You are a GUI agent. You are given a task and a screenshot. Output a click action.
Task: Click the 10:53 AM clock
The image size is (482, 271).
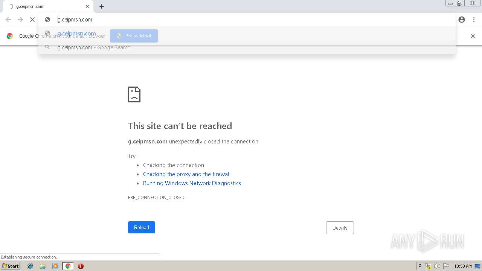pyautogui.click(x=463, y=266)
